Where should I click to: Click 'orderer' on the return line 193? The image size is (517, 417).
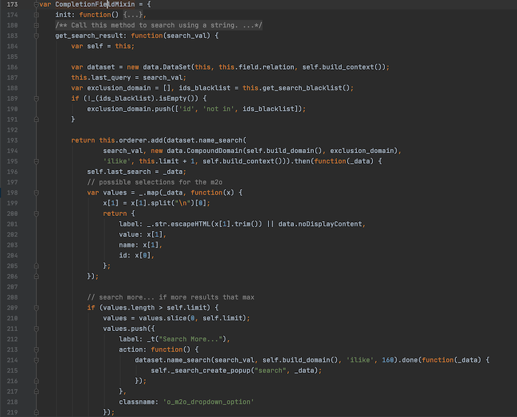[x=133, y=140]
